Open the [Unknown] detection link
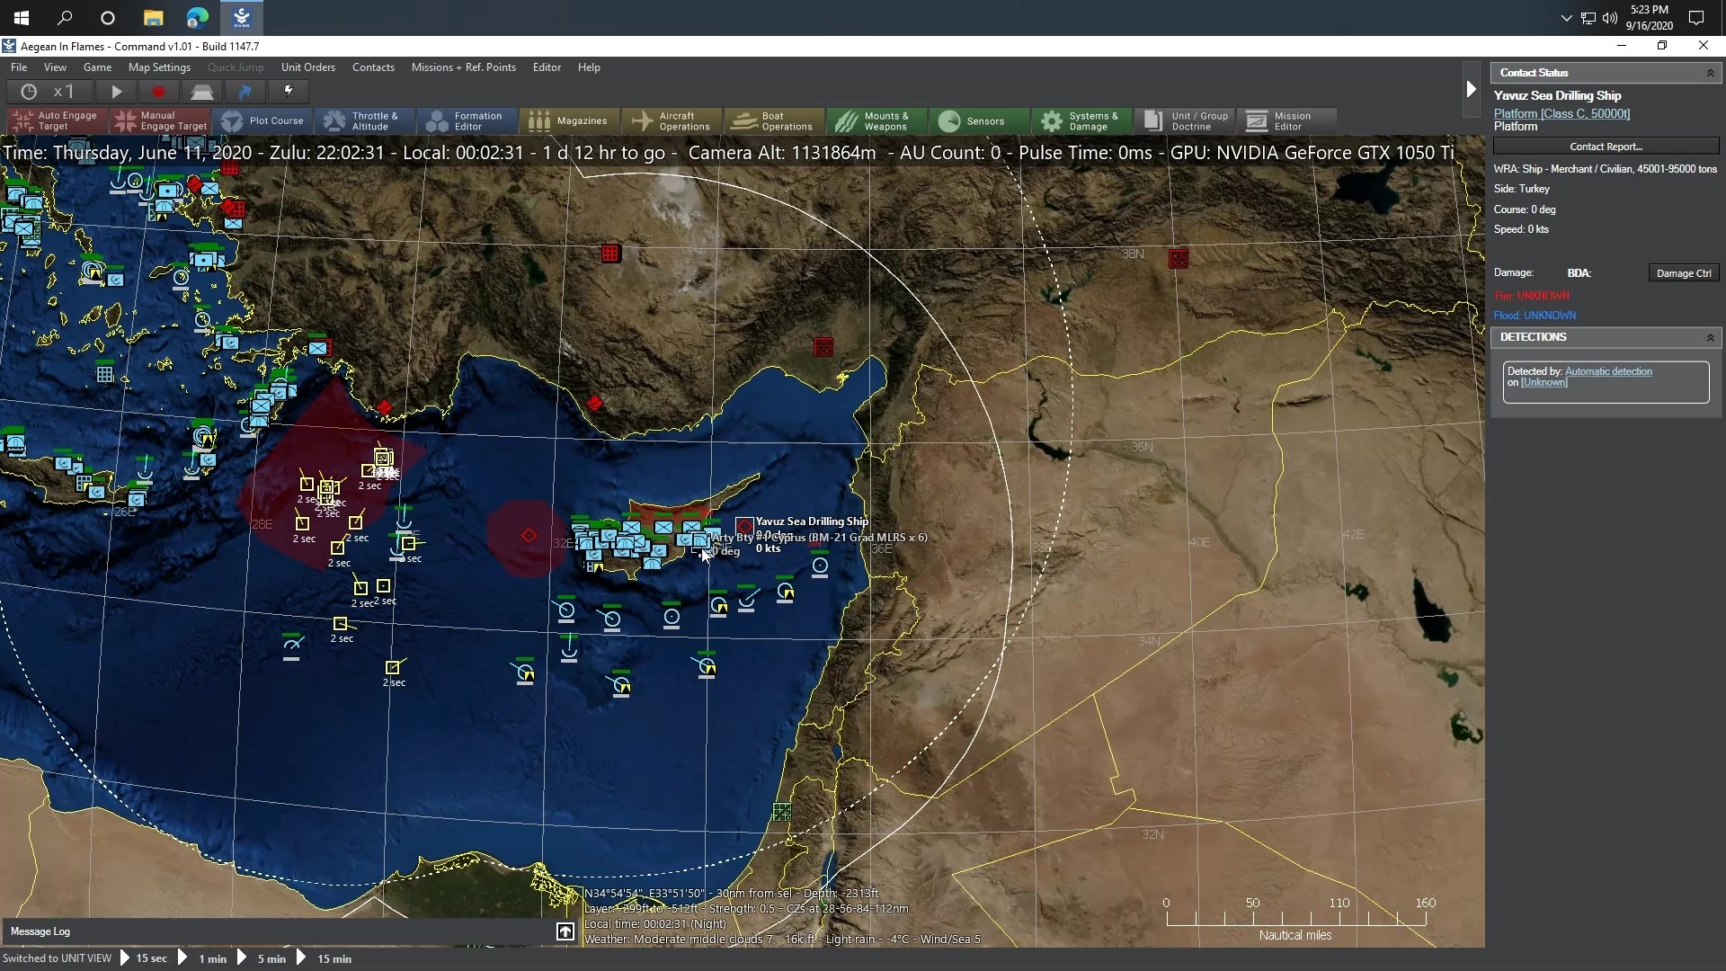This screenshot has height=971, width=1726. [x=1544, y=382]
